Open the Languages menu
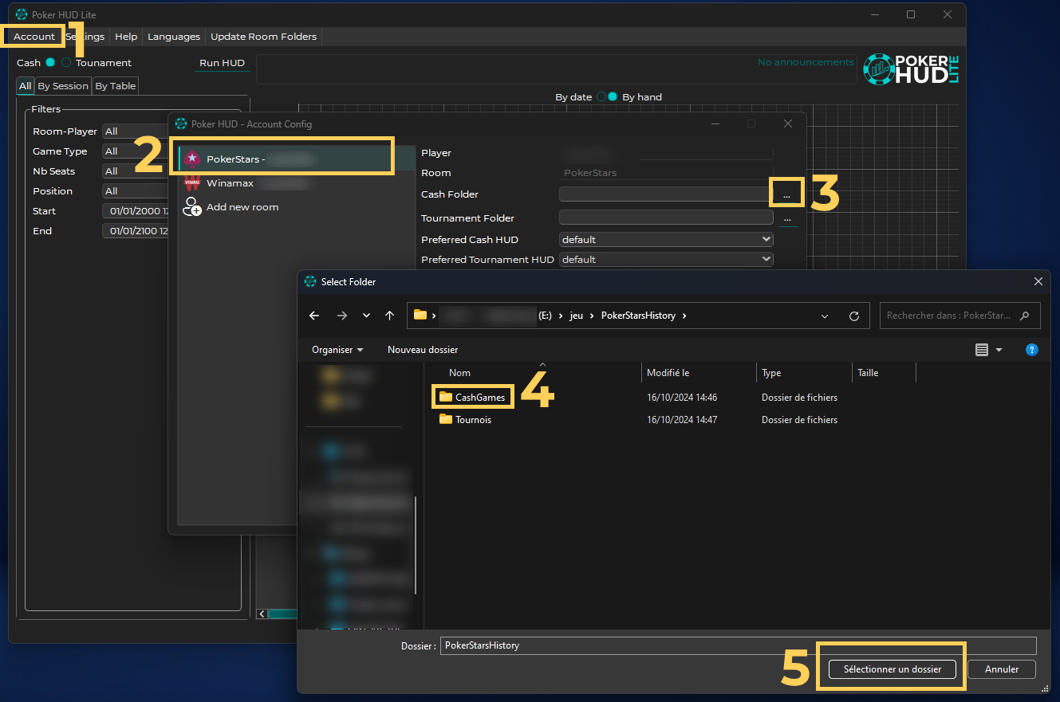1060x702 pixels. pos(174,37)
